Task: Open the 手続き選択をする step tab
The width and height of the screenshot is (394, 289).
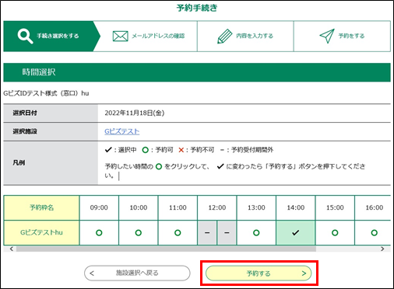Action: click(x=51, y=36)
